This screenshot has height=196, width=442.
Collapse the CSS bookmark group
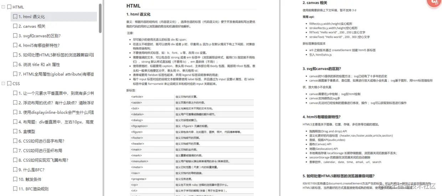[4, 84]
